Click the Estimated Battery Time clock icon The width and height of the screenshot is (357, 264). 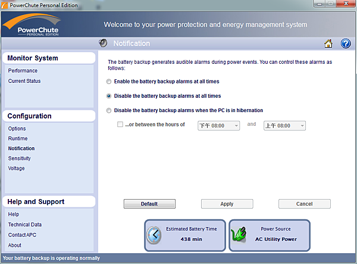coord(154,235)
